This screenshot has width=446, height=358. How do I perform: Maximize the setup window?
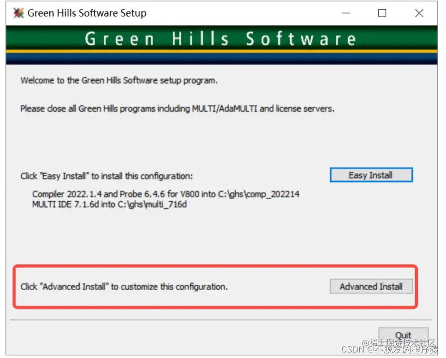[382, 13]
